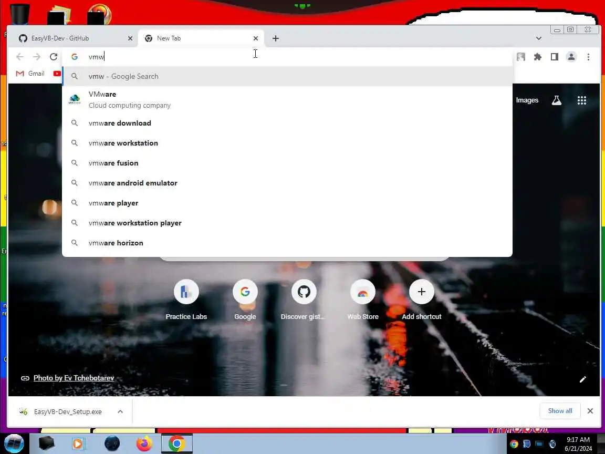Open the Web Store shortcut
Image resolution: width=605 pixels, height=454 pixels.
point(363,300)
